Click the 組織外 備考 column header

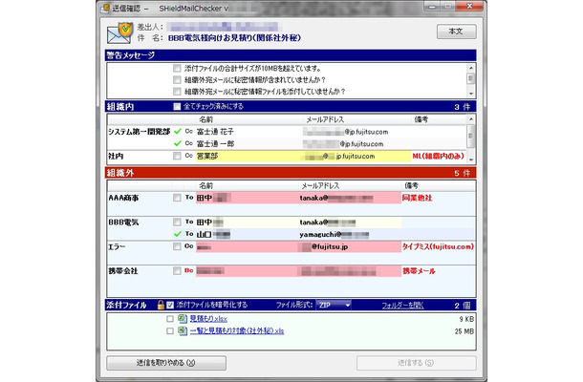(411, 185)
